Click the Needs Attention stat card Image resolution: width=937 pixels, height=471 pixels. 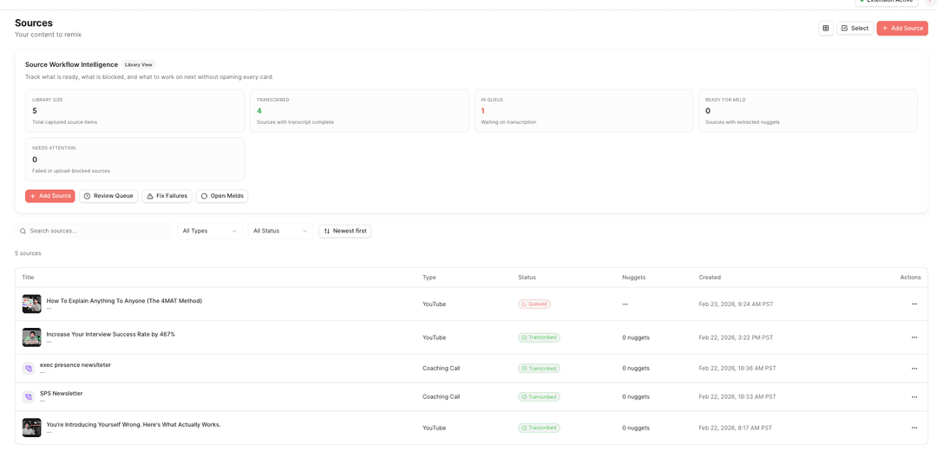tap(135, 160)
